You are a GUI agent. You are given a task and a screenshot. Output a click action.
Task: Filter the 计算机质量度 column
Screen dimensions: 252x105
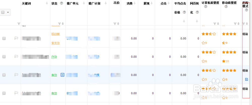(215, 23)
